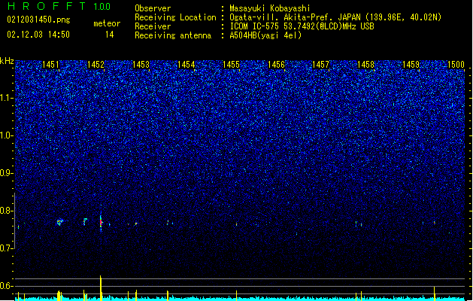Click the Receiving Location label

pyautogui.click(x=175, y=17)
